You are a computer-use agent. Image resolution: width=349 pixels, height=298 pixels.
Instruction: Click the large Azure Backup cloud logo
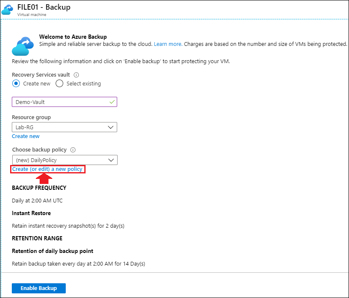click(23, 46)
